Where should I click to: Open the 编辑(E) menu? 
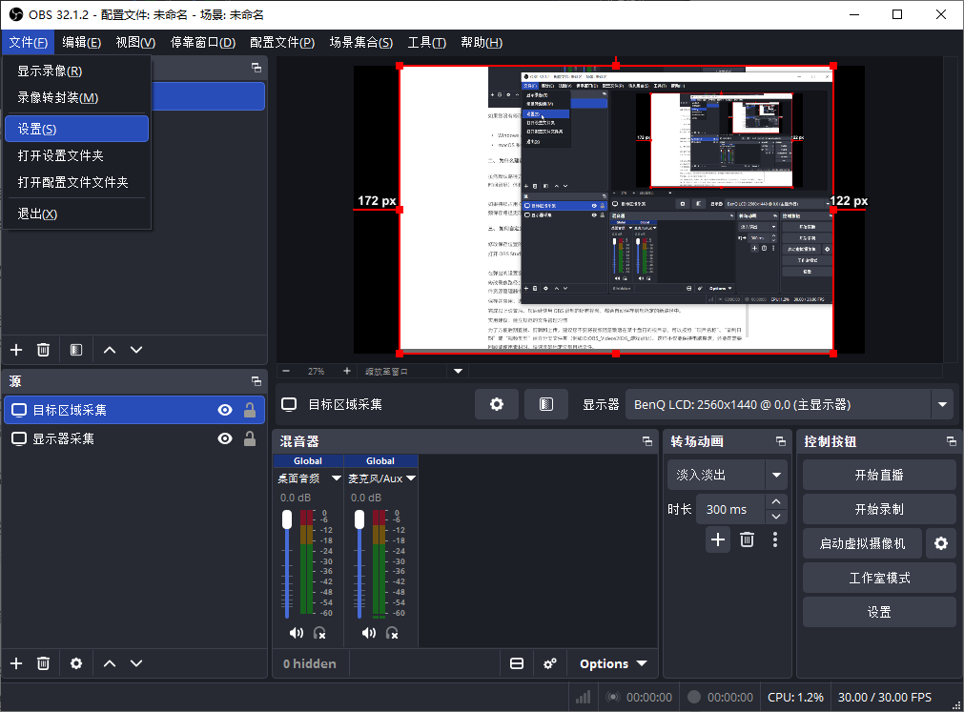(81, 42)
